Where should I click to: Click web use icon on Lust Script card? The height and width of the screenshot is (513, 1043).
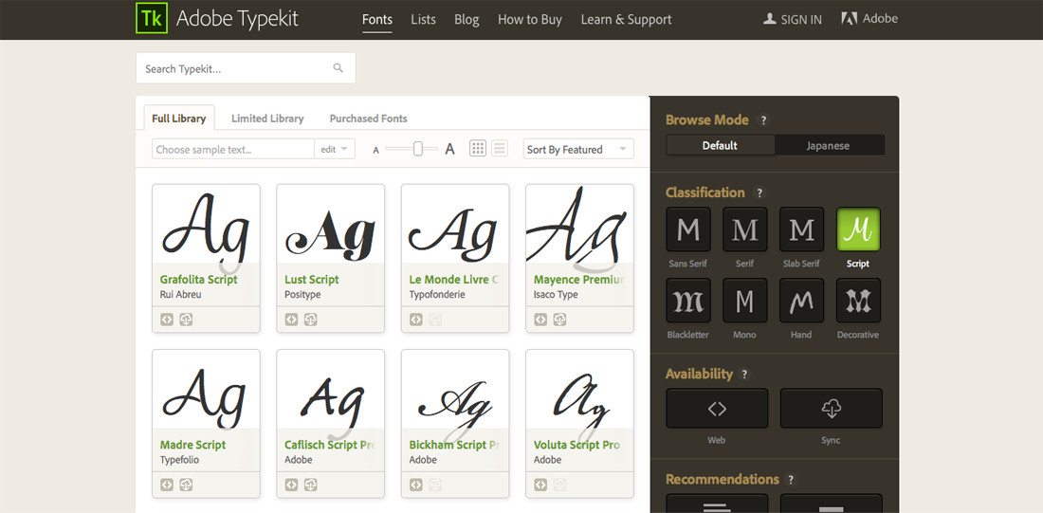[x=291, y=320]
